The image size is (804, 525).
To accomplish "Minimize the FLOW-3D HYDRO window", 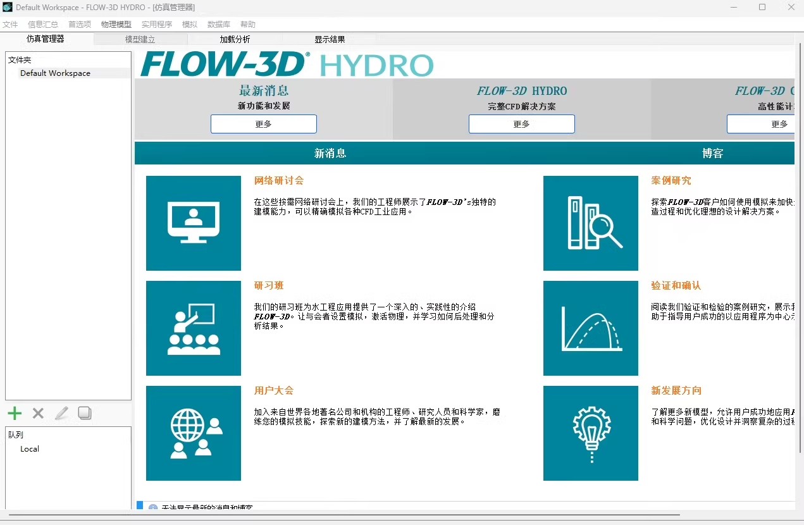I will 733,7.
